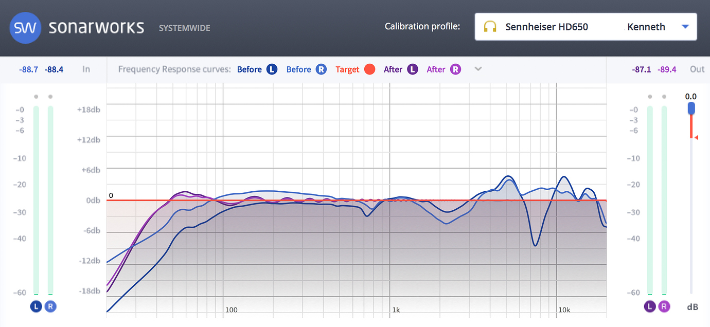Click the +12db axis label
710x327 pixels.
[88, 140]
